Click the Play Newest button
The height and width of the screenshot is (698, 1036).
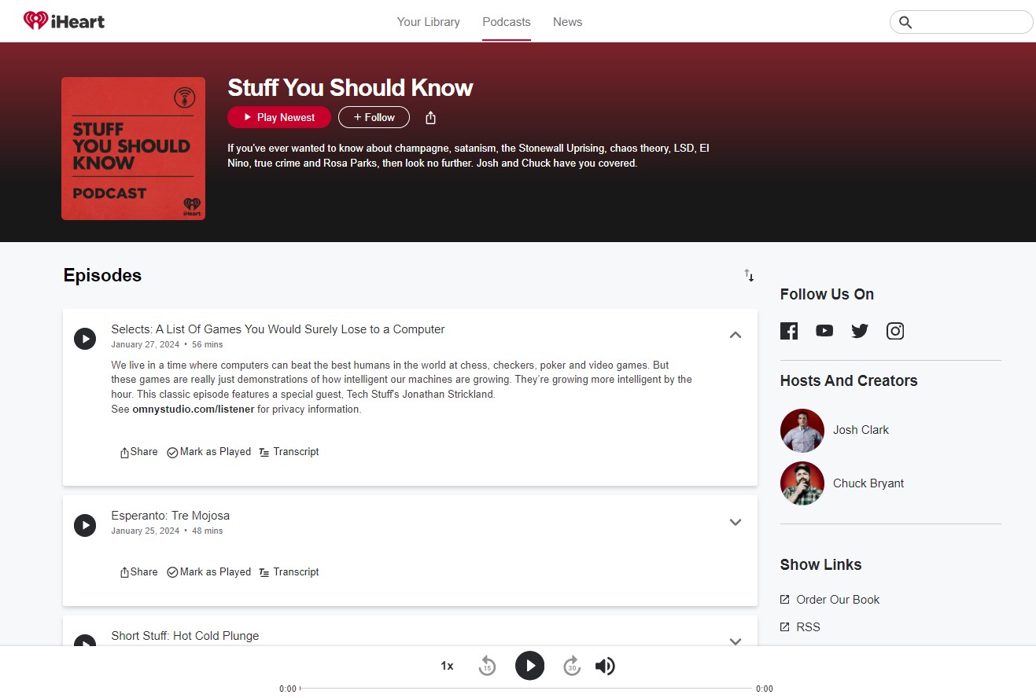(x=278, y=116)
